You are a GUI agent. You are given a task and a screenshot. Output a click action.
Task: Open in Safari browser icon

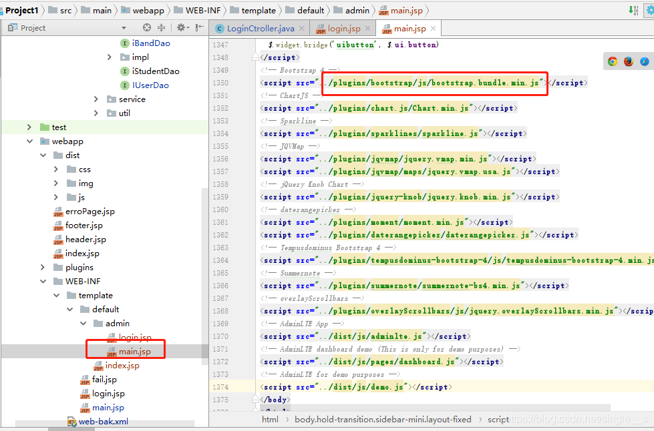coord(645,61)
